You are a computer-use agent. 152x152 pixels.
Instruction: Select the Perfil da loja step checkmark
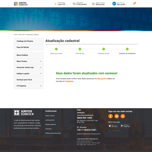[80, 49]
